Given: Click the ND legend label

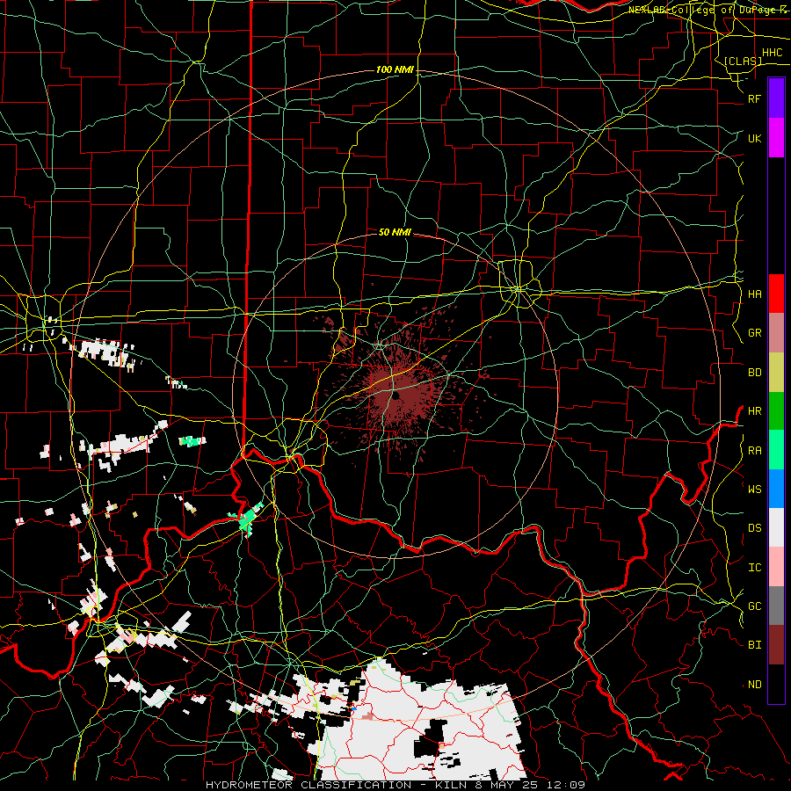Looking at the screenshot, I should [754, 685].
